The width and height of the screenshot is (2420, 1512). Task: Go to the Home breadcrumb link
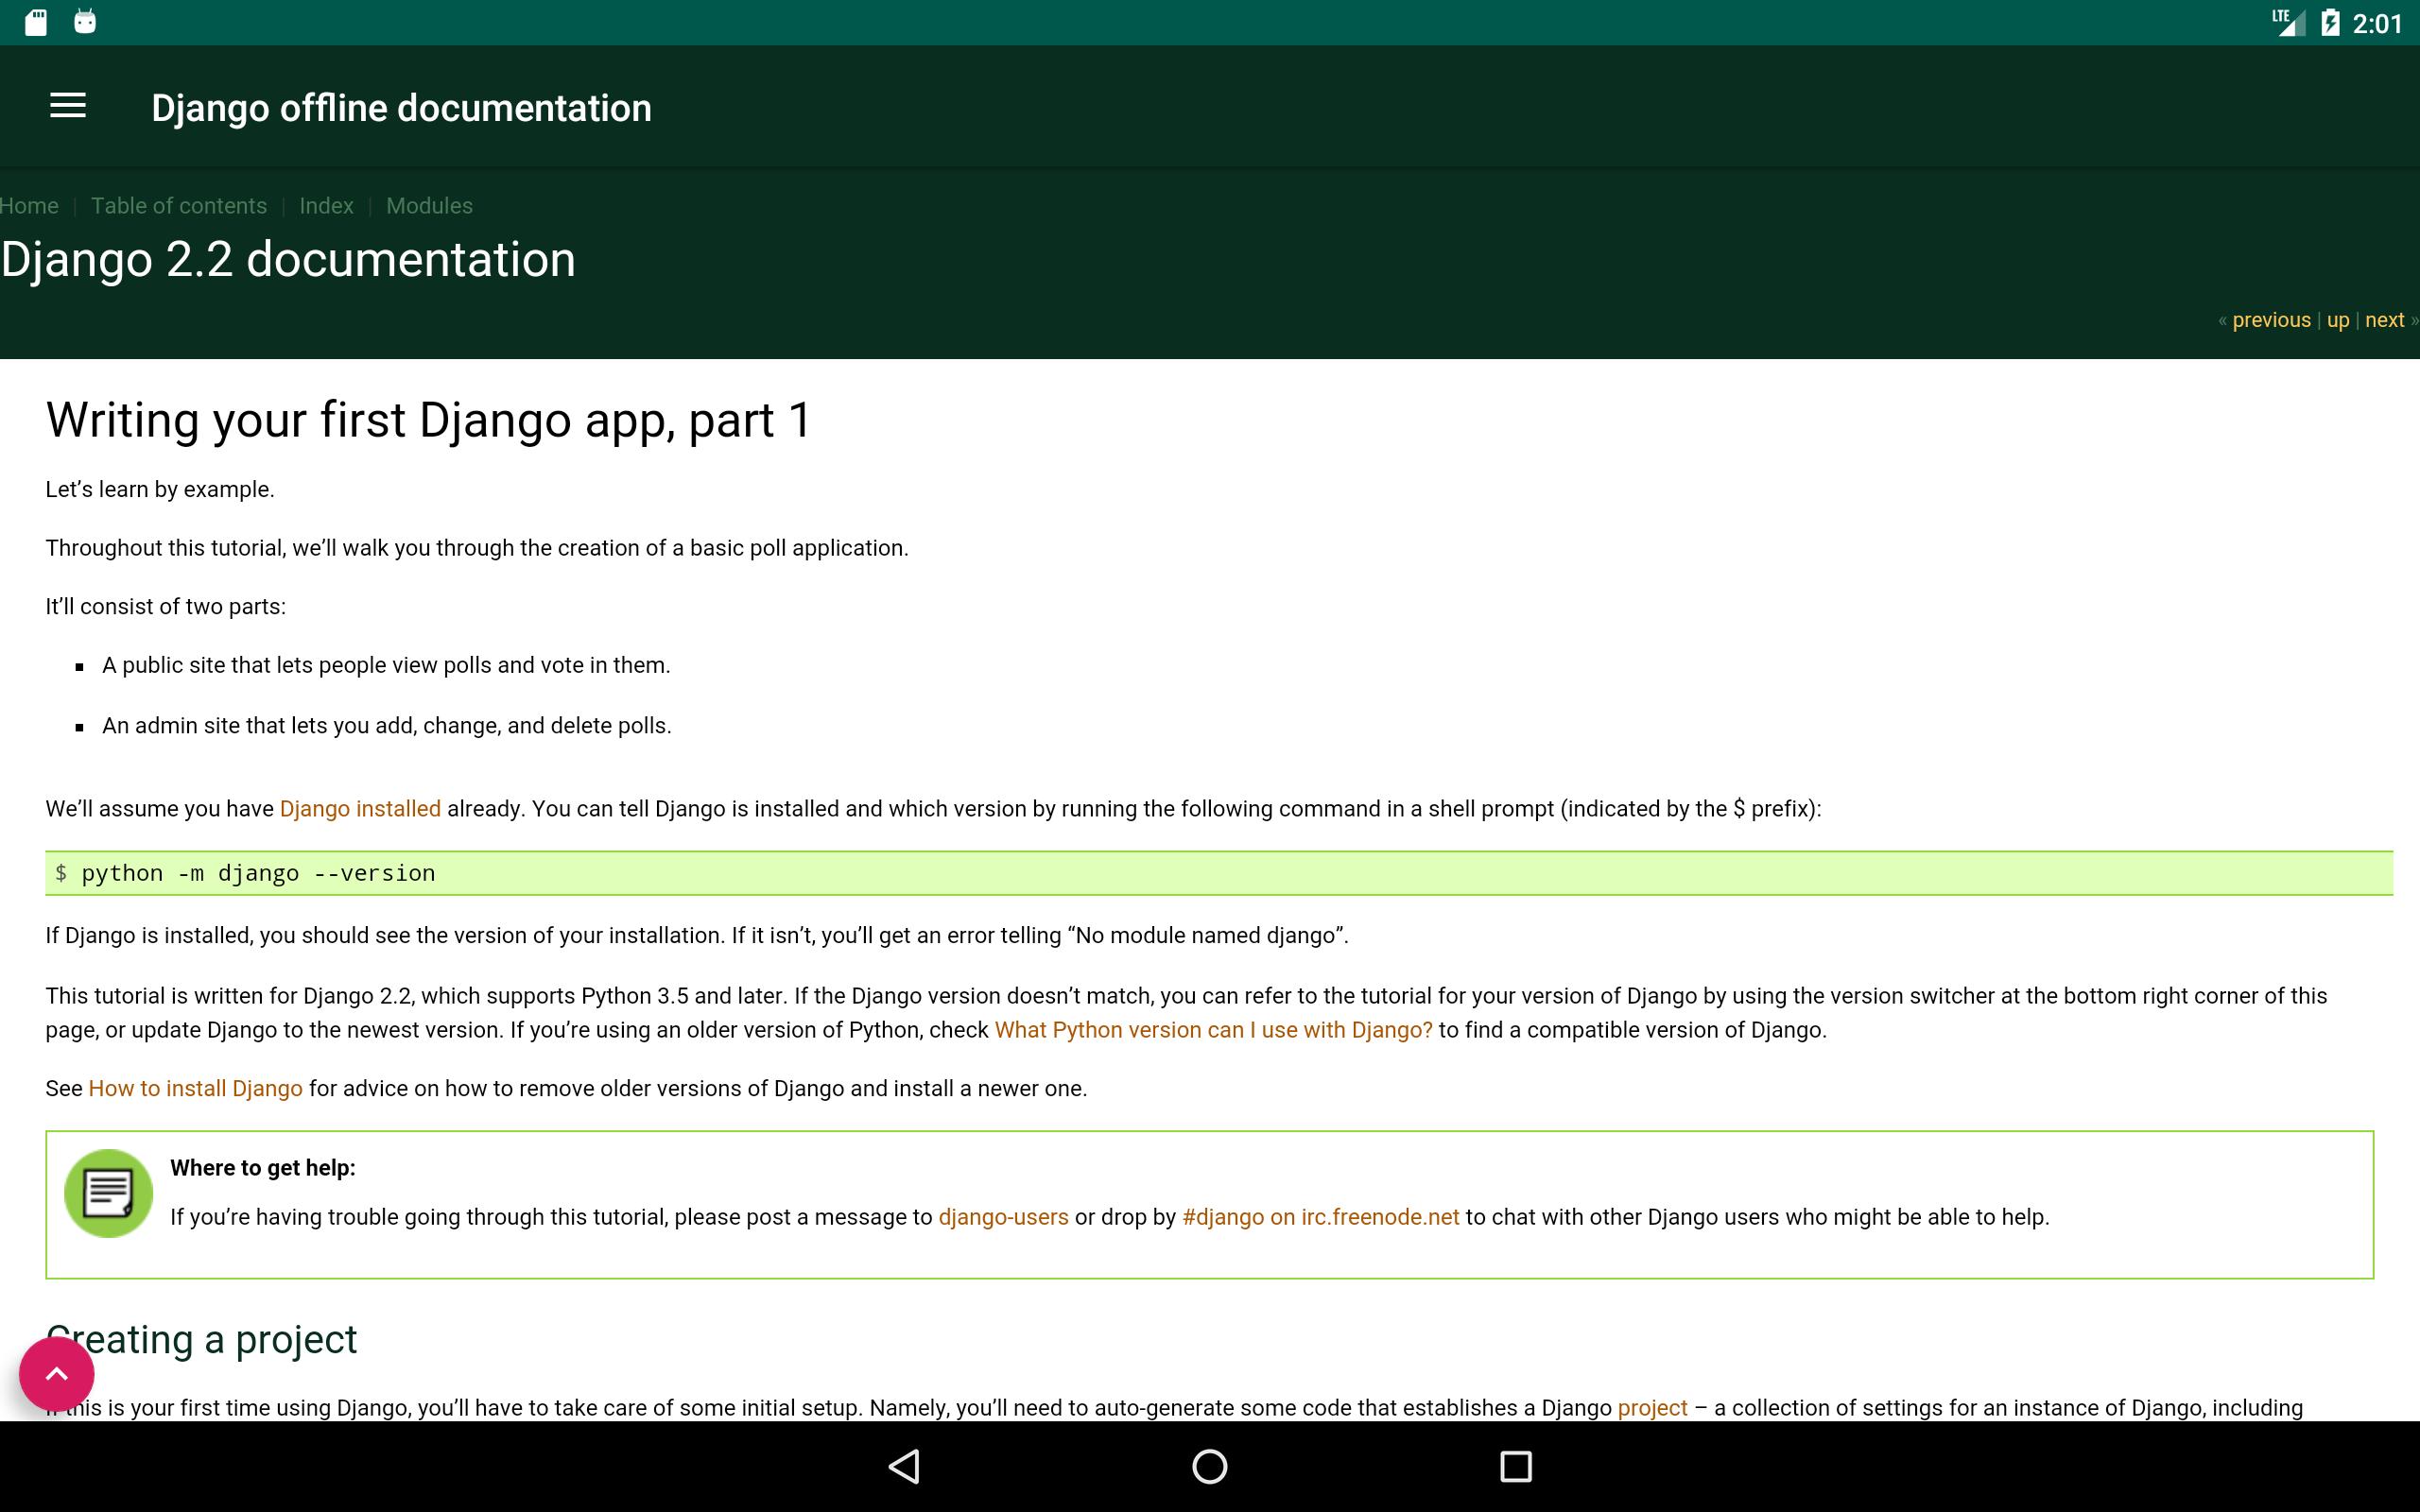click(29, 205)
